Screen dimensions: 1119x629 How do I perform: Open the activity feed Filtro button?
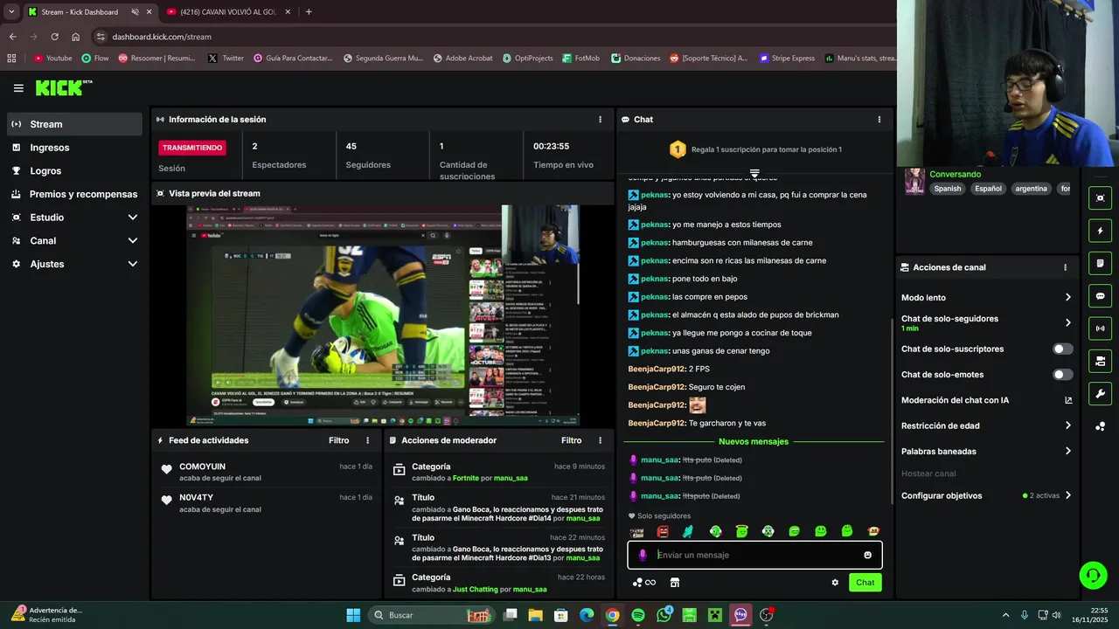pyautogui.click(x=338, y=440)
